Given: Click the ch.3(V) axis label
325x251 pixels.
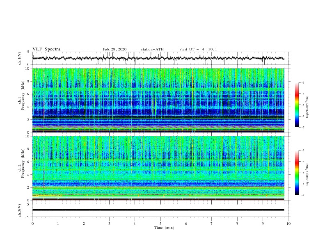Looking at the screenshot, I should pyautogui.click(x=20, y=210).
